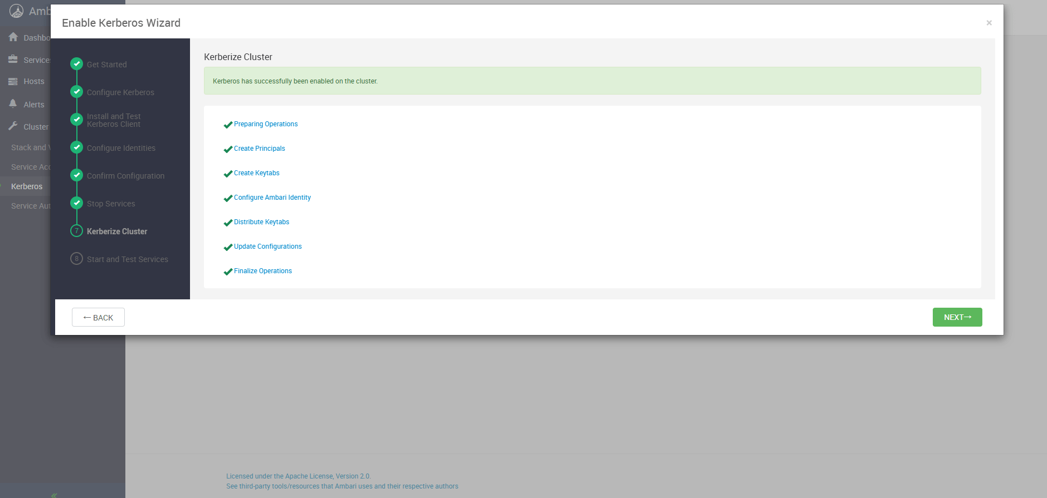Select the Kerberize Cluster wizard step
1047x498 pixels.
117,231
